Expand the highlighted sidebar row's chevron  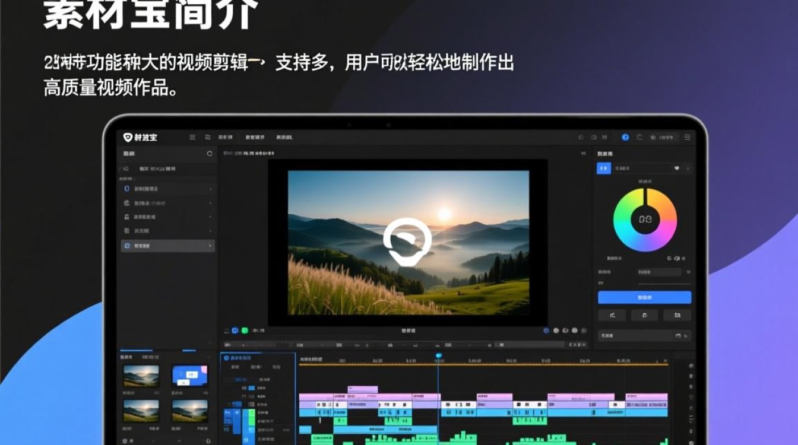210,246
